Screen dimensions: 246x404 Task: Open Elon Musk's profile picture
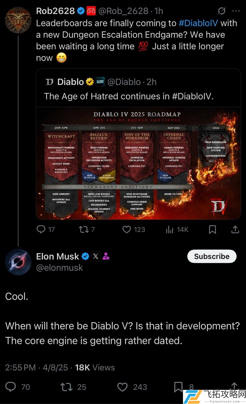point(18,262)
